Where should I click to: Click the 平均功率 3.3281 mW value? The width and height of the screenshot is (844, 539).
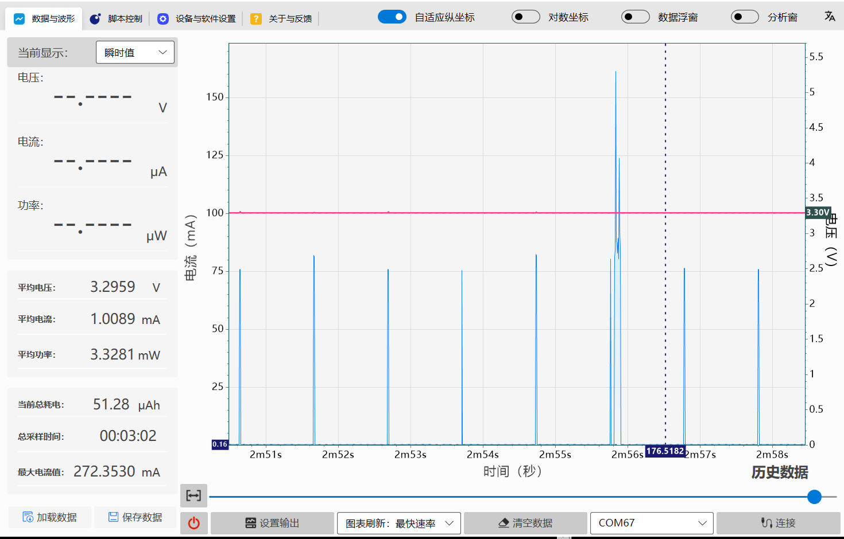click(125, 354)
